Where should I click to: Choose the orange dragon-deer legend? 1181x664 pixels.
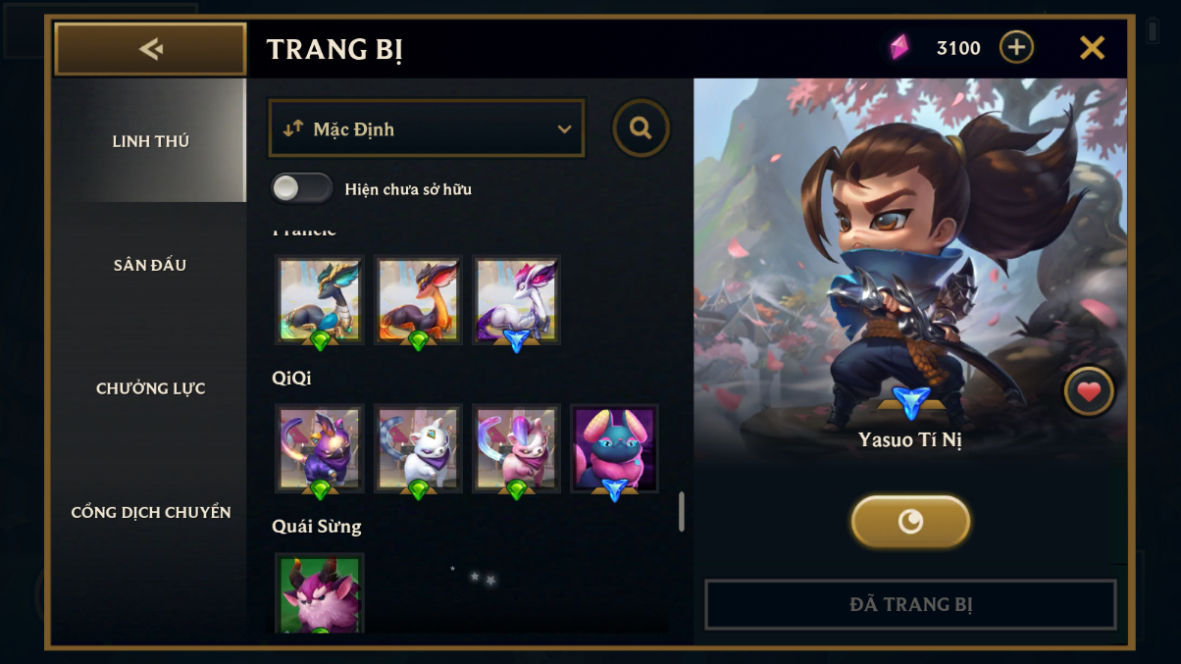tap(418, 300)
